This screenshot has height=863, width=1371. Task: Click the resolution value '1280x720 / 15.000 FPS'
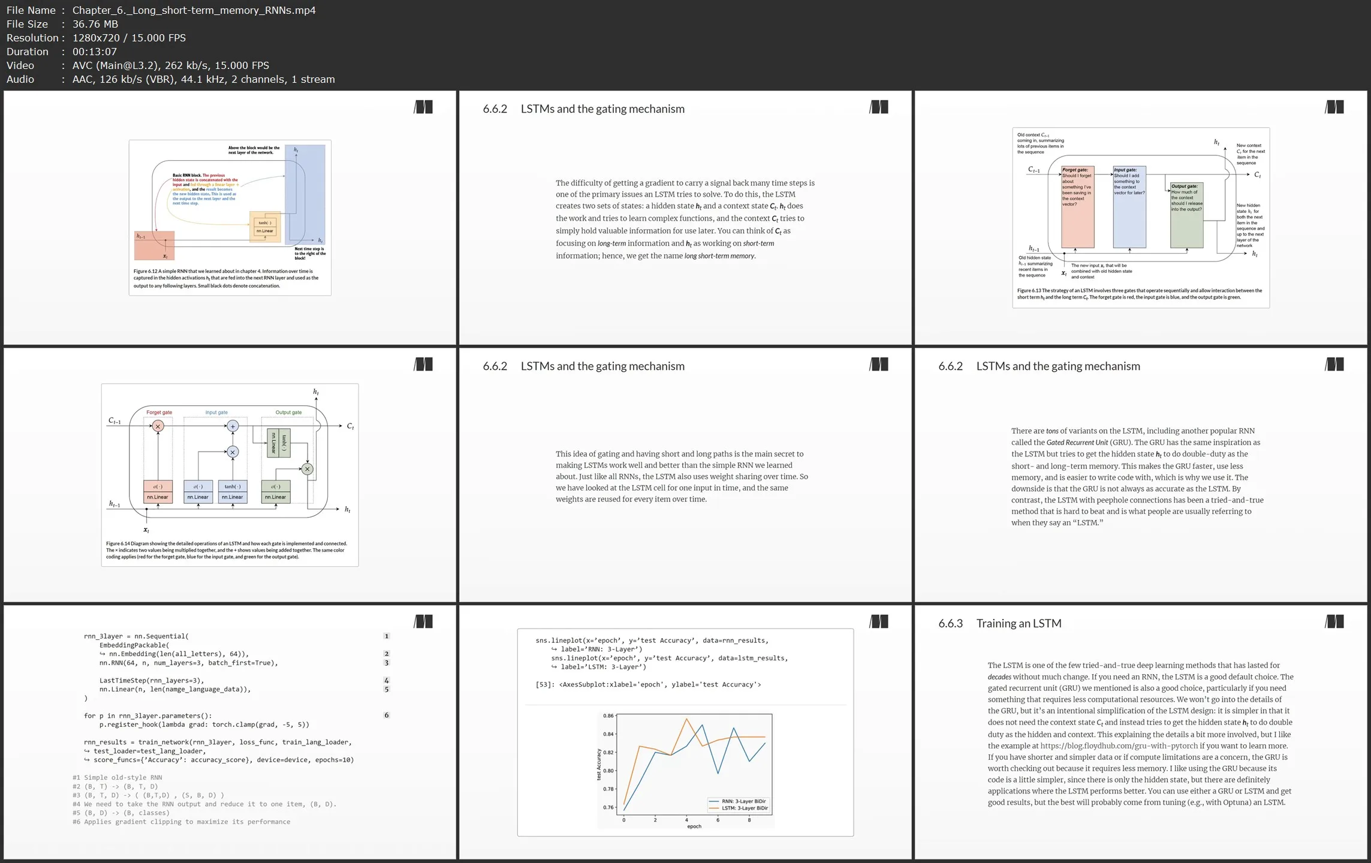[129, 38]
